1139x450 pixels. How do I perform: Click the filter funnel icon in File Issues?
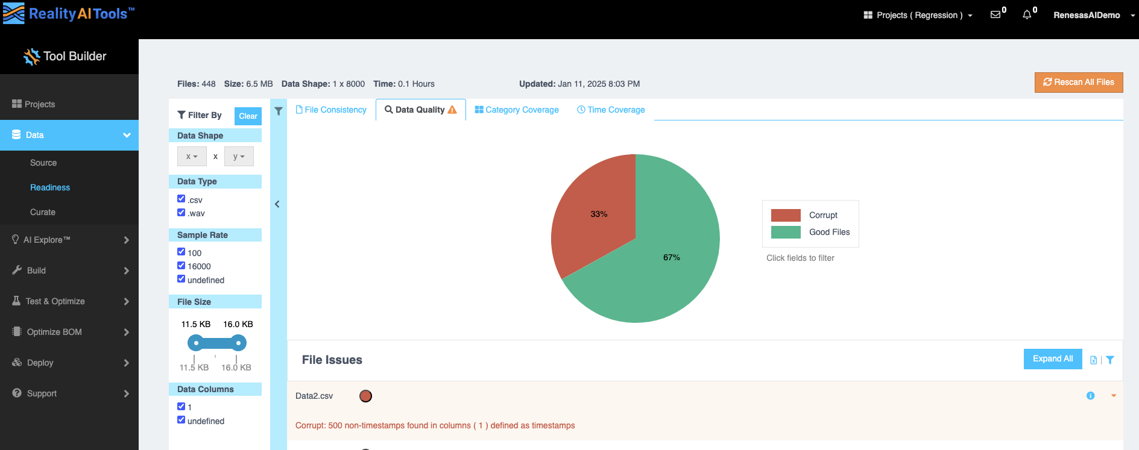point(1110,360)
